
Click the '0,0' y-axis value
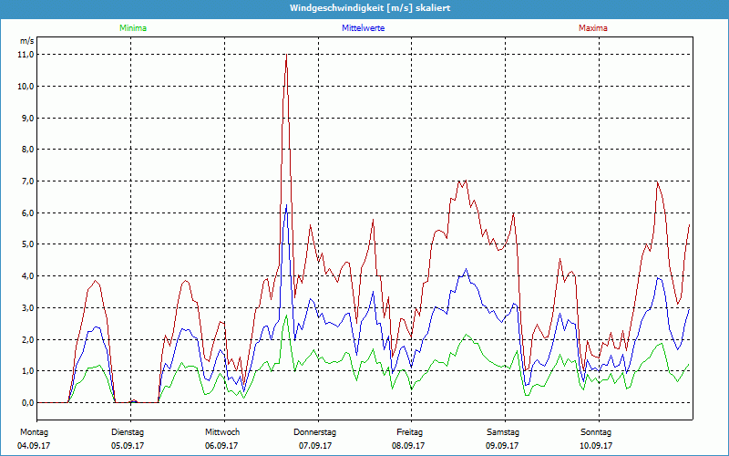(x=28, y=402)
